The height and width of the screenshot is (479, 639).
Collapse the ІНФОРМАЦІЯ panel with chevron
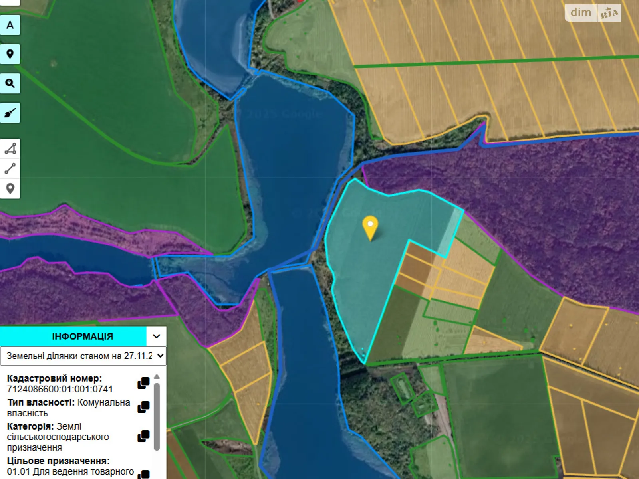point(157,336)
